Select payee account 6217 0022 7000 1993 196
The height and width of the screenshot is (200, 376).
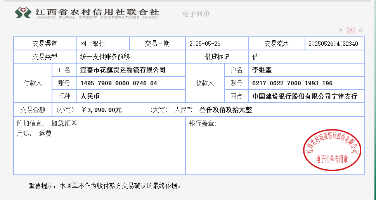[292, 83]
